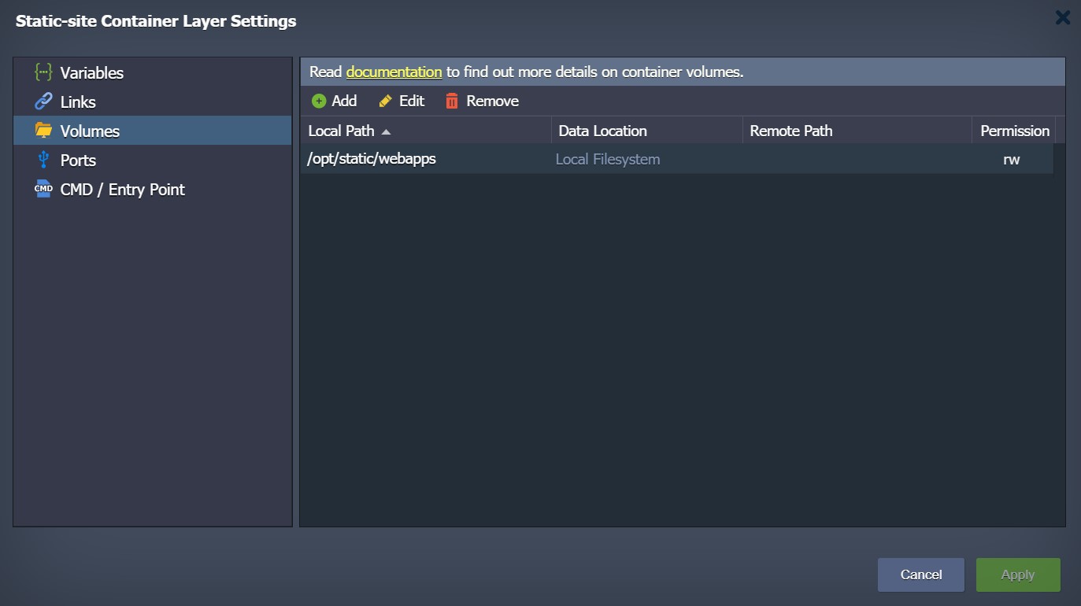Click the CMD file icon
Screen dimensions: 1081x606
tap(43, 189)
